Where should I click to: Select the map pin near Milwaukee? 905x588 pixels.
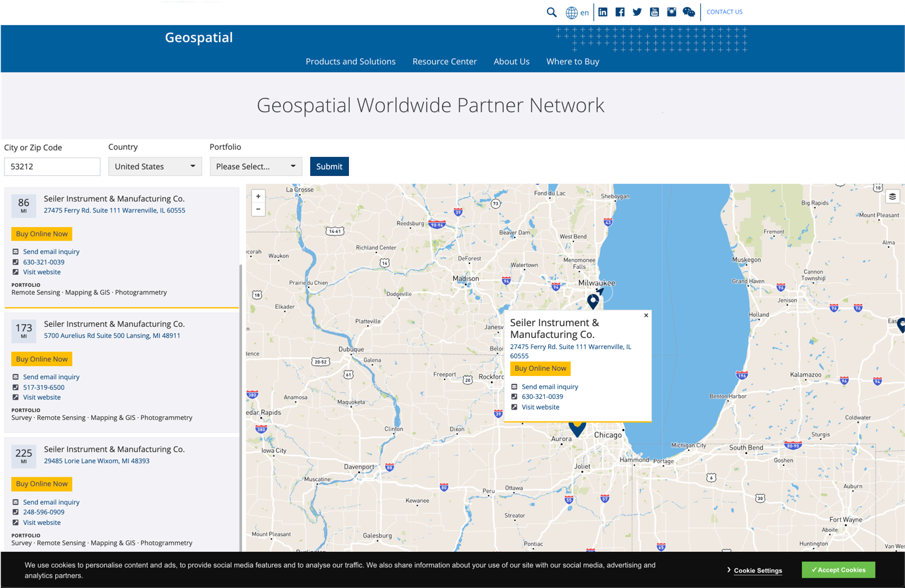pos(593,301)
